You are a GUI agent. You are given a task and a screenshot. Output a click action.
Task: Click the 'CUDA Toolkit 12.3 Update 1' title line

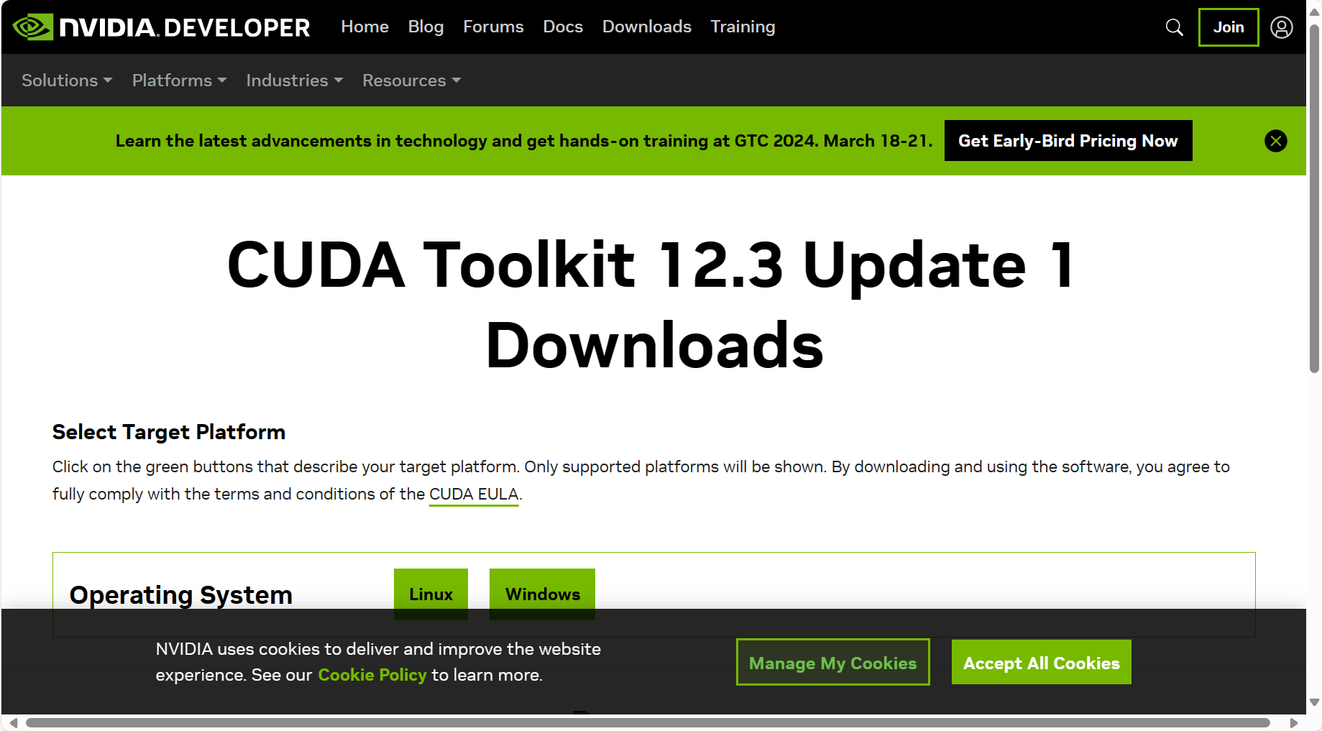[x=651, y=265]
